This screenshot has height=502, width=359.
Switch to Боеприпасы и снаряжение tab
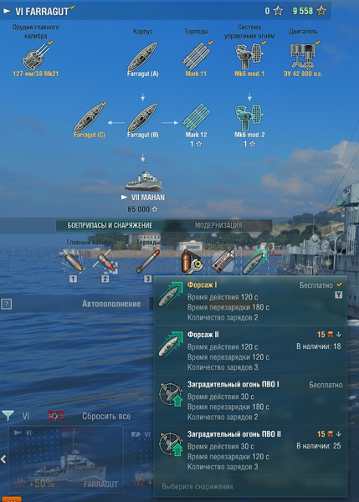click(x=110, y=225)
